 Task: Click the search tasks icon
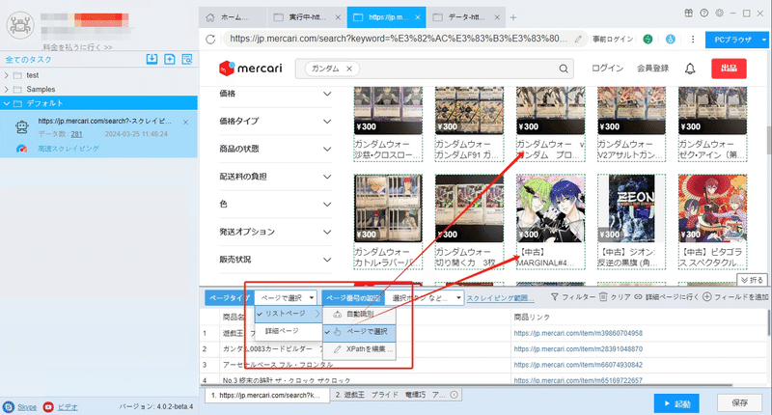[x=187, y=59]
